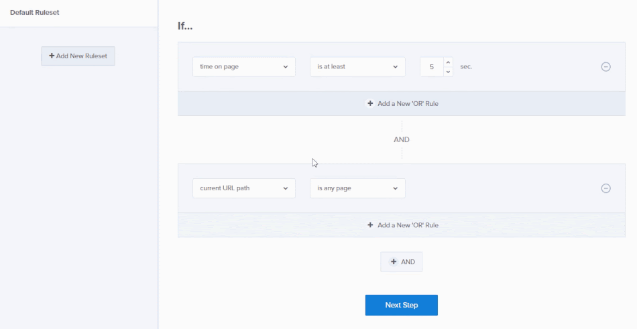Click the AND connector label between rules

pyautogui.click(x=401, y=140)
